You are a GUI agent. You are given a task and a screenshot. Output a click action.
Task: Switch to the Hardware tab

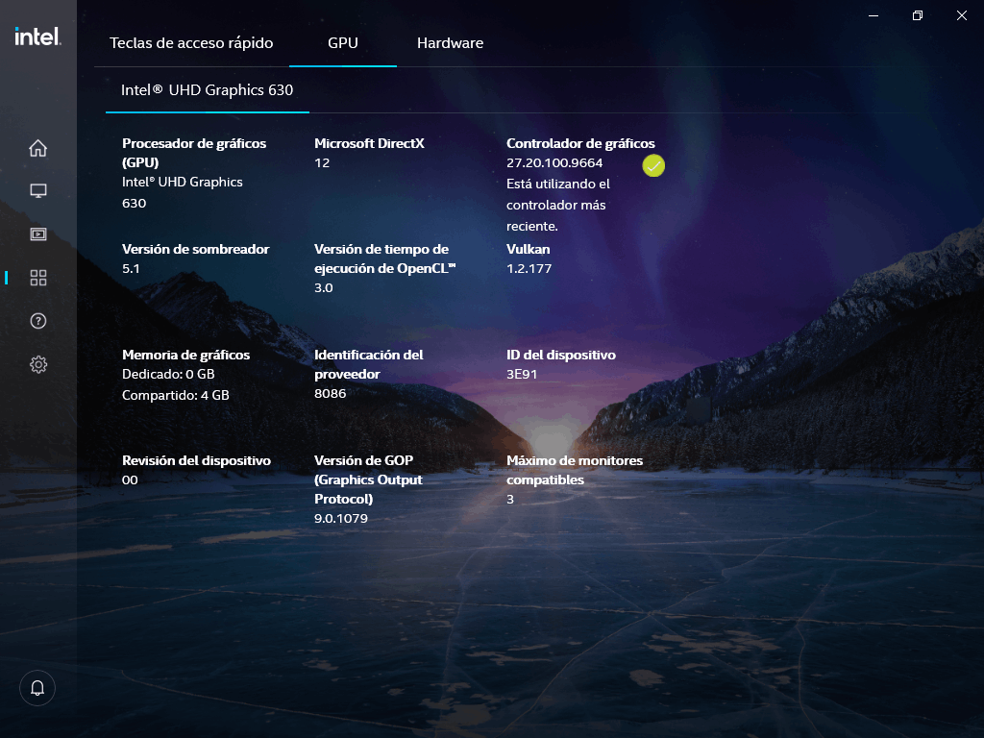point(450,42)
